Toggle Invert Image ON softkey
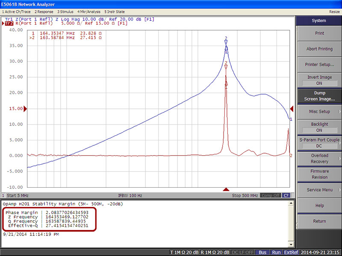 click(x=319, y=80)
